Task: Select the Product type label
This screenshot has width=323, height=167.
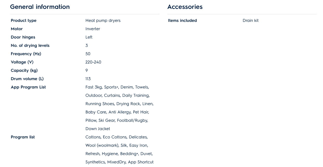Action: [x=24, y=21]
